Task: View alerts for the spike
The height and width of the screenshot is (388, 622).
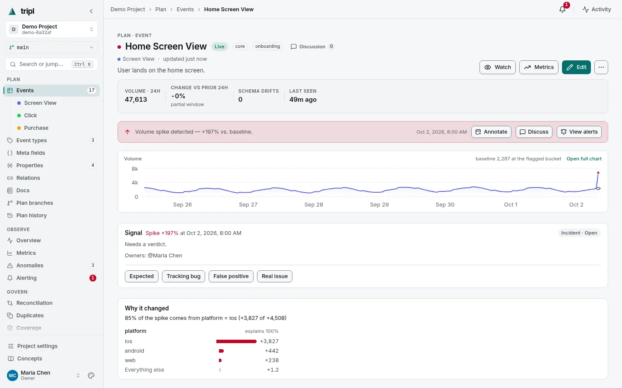Action: coord(579,132)
